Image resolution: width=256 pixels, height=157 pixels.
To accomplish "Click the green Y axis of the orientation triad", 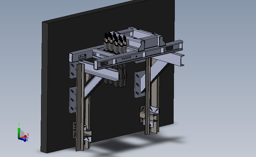I will pos(19,132).
